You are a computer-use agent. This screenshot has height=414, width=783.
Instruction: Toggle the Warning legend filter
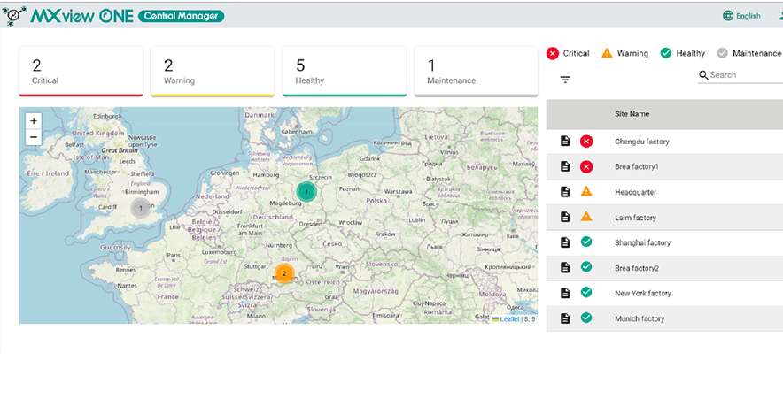click(x=624, y=53)
